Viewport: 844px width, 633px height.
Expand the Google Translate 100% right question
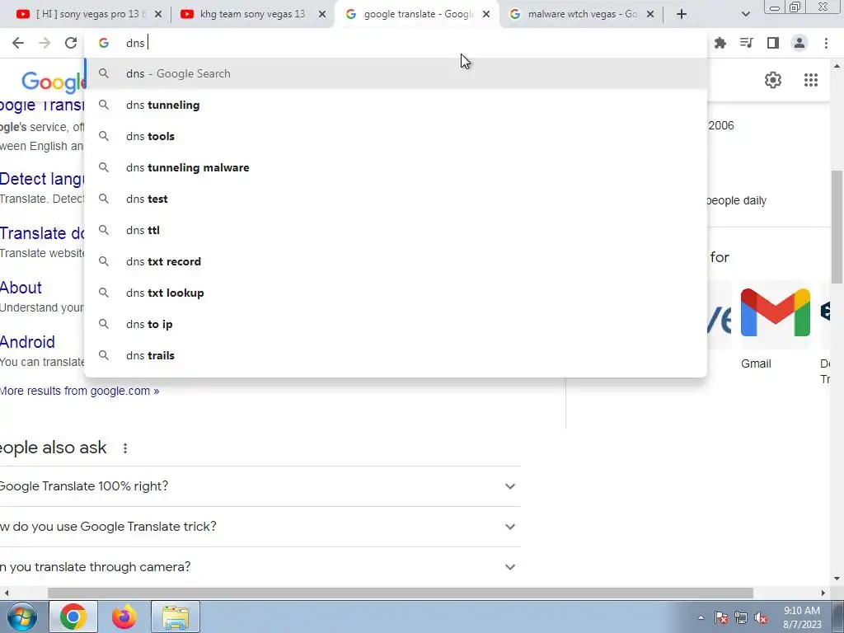(258, 486)
